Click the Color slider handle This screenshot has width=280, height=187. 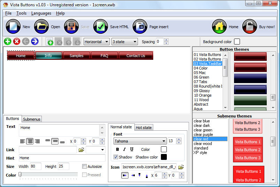coord(20,174)
